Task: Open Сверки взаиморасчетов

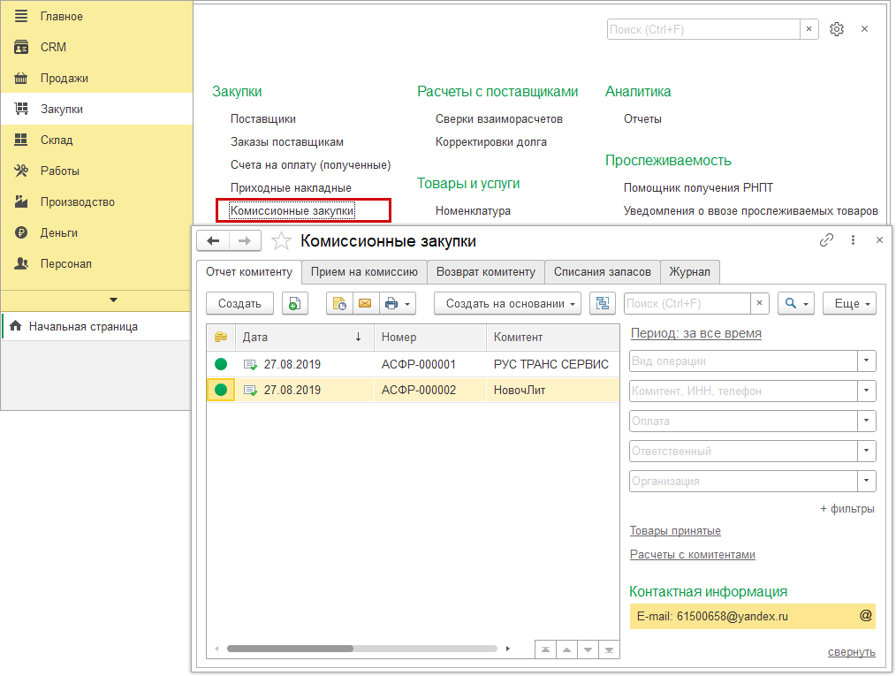Action: pos(499,119)
